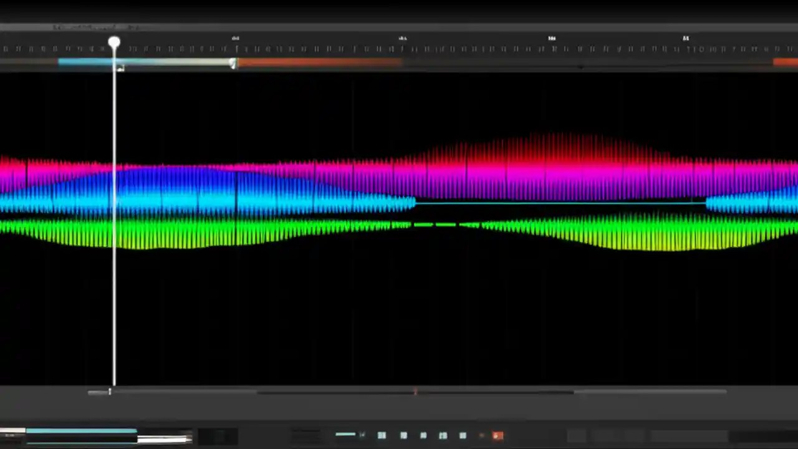Image resolution: width=798 pixels, height=449 pixels.
Task: Click the timeline ruler label above the waveform
Action: coord(235,38)
